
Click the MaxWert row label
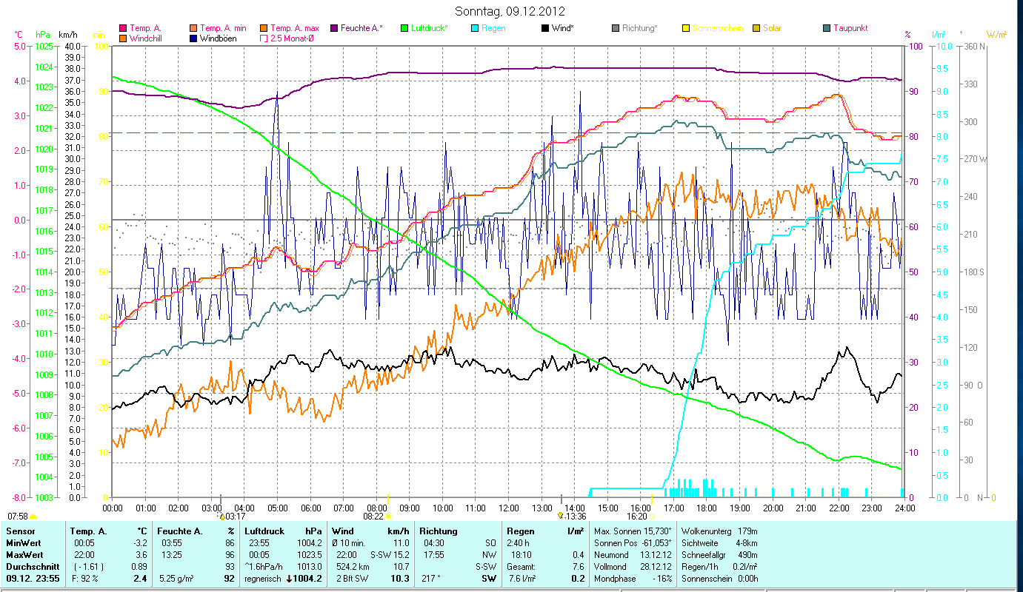tap(25, 555)
